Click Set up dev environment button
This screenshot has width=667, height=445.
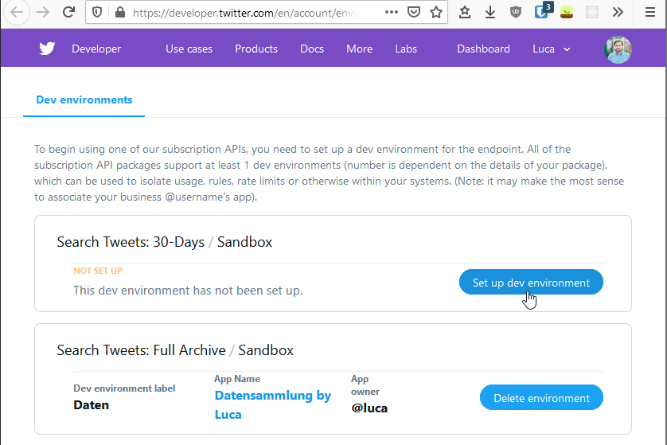(x=531, y=282)
